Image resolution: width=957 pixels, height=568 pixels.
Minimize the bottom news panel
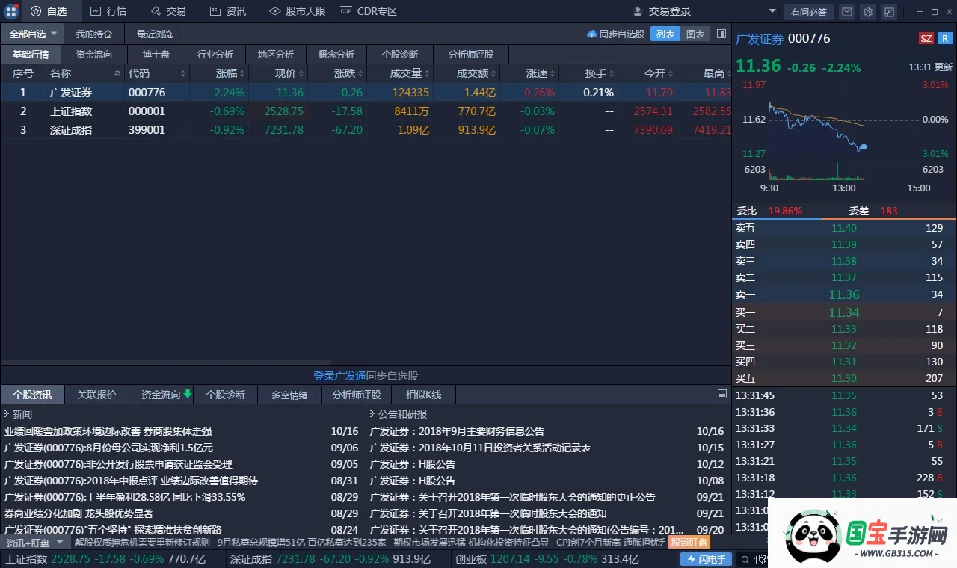coord(721,394)
